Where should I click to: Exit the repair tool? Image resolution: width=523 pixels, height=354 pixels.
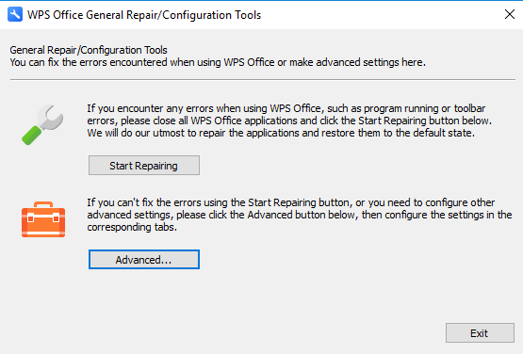(480, 333)
